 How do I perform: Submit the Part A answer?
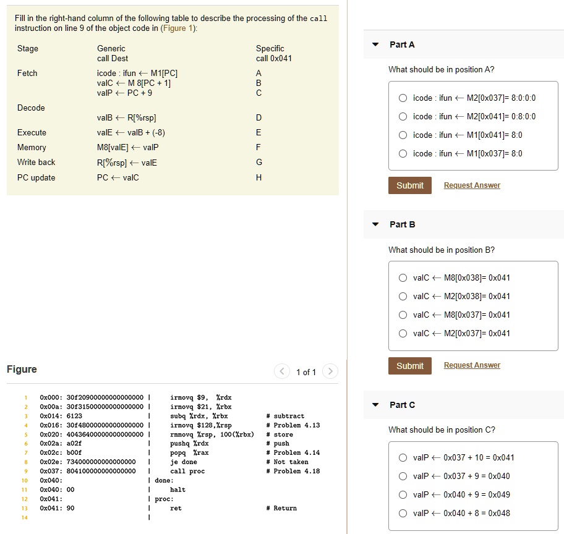coord(409,185)
